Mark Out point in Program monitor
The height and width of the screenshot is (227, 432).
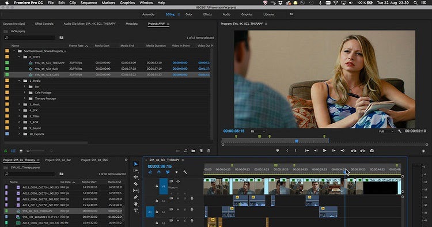pos(295,151)
